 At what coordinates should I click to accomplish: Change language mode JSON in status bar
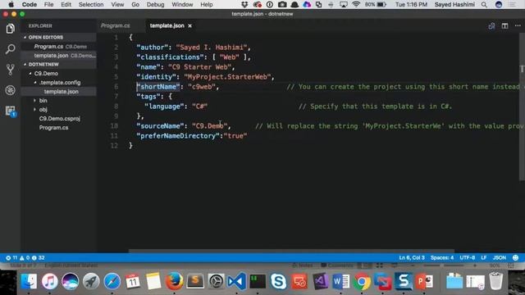coord(500,257)
